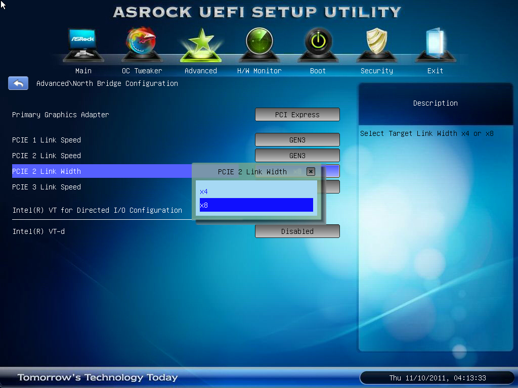Select the Intel(R) VT-d label

coord(38,231)
